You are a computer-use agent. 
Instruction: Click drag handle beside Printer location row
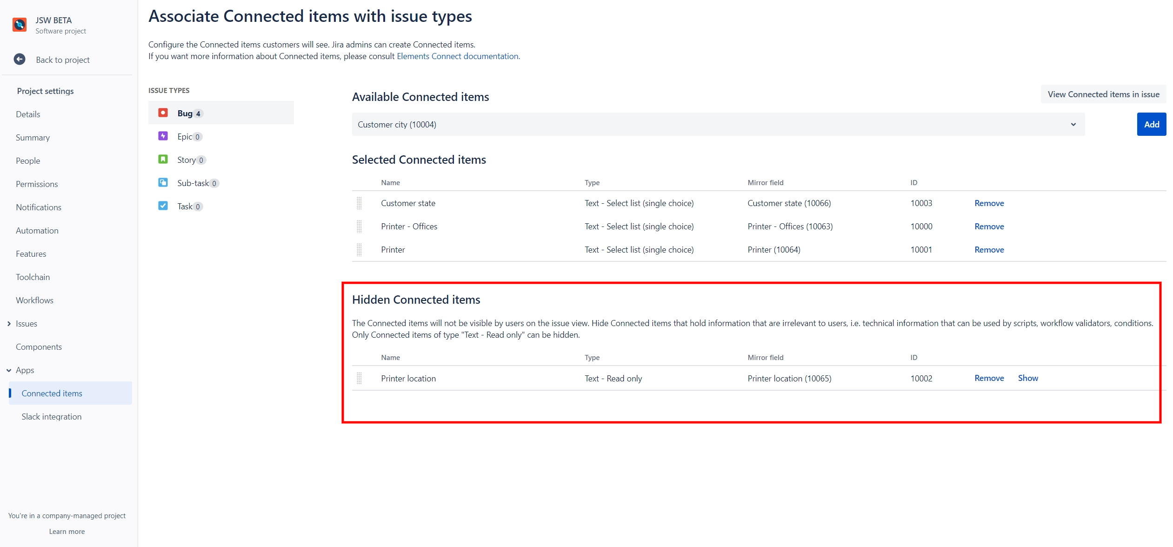[359, 378]
